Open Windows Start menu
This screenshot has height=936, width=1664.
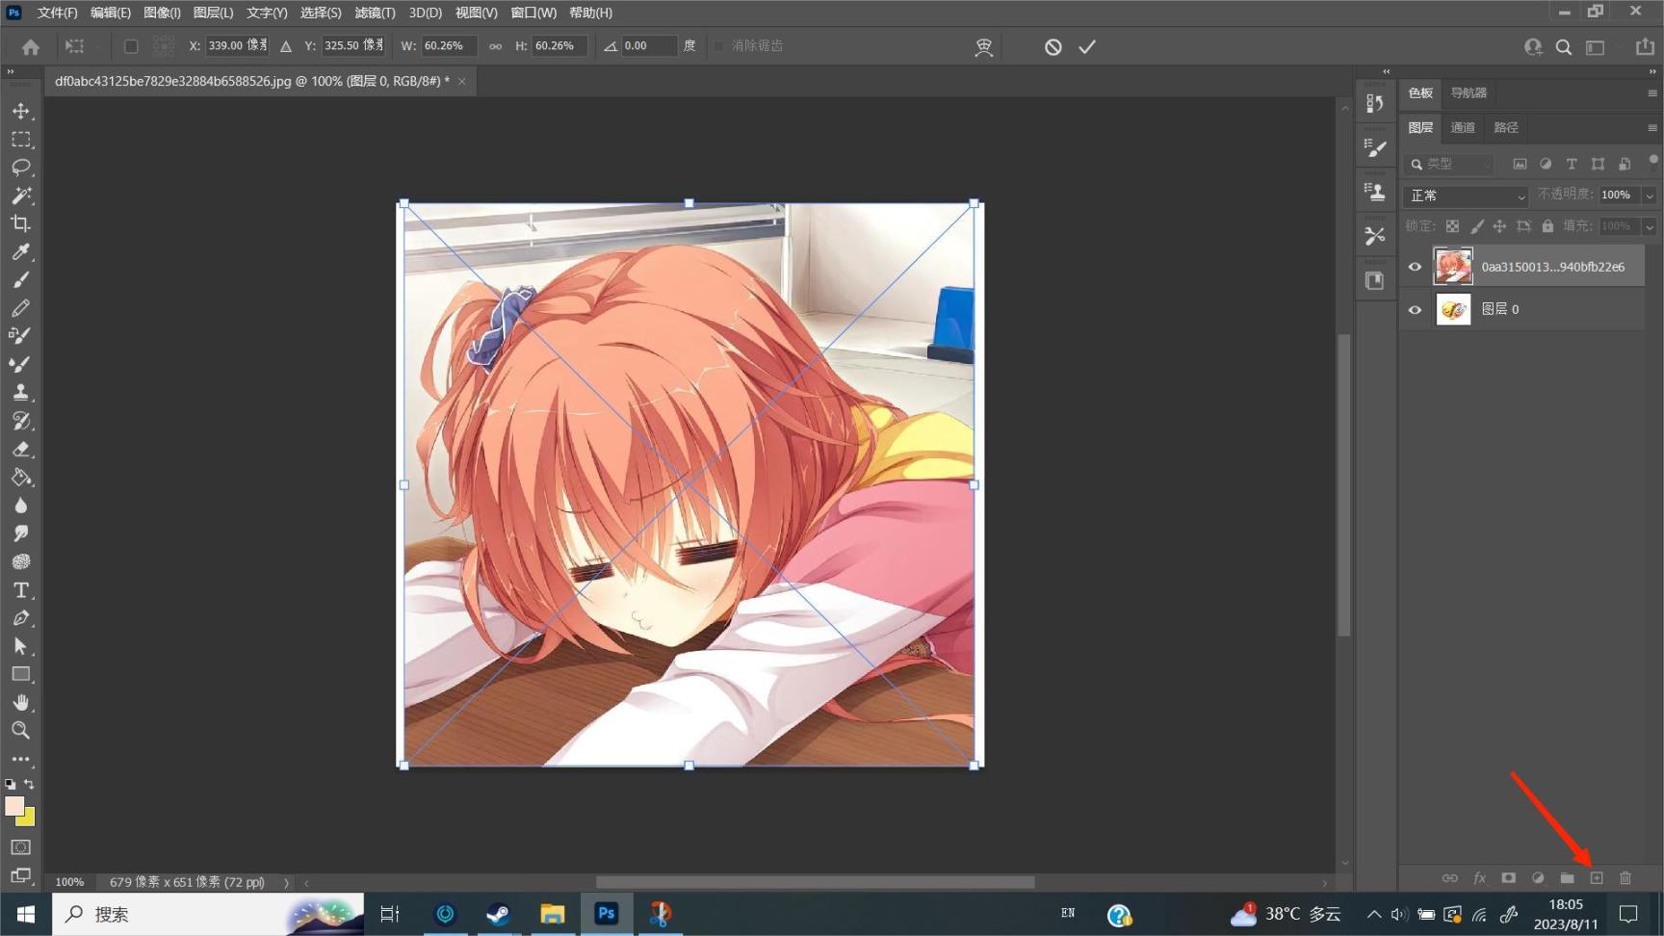click(x=26, y=914)
